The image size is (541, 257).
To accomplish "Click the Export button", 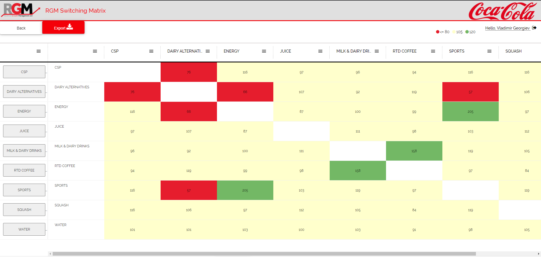I will point(63,28).
